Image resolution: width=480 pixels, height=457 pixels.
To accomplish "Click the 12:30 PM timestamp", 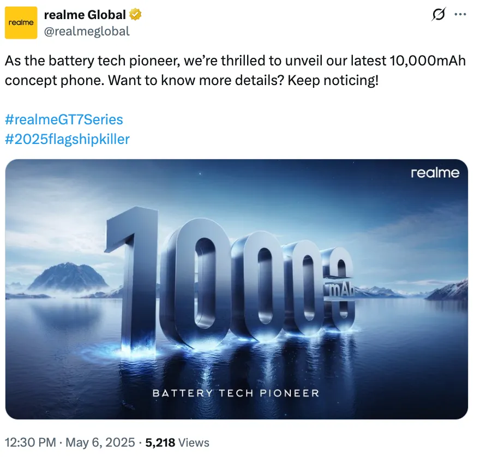I will pyautogui.click(x=31, y=442).
